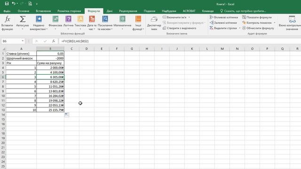Select row 6 header

coord(3,77)
